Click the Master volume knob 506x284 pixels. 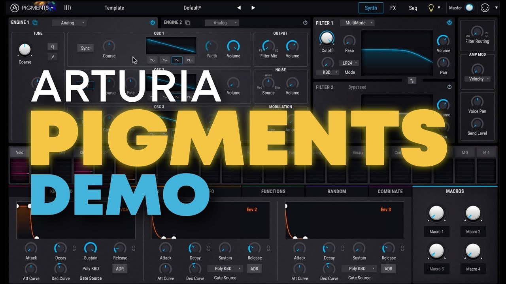[x=469, y=7]
